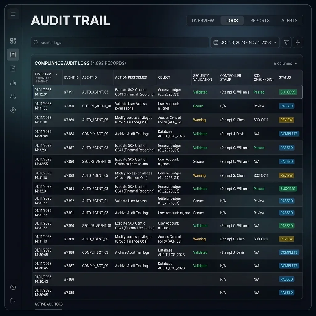Click timestamp 01/11/2023 14:32:55

pyautogui.click(x=43, y=162)
